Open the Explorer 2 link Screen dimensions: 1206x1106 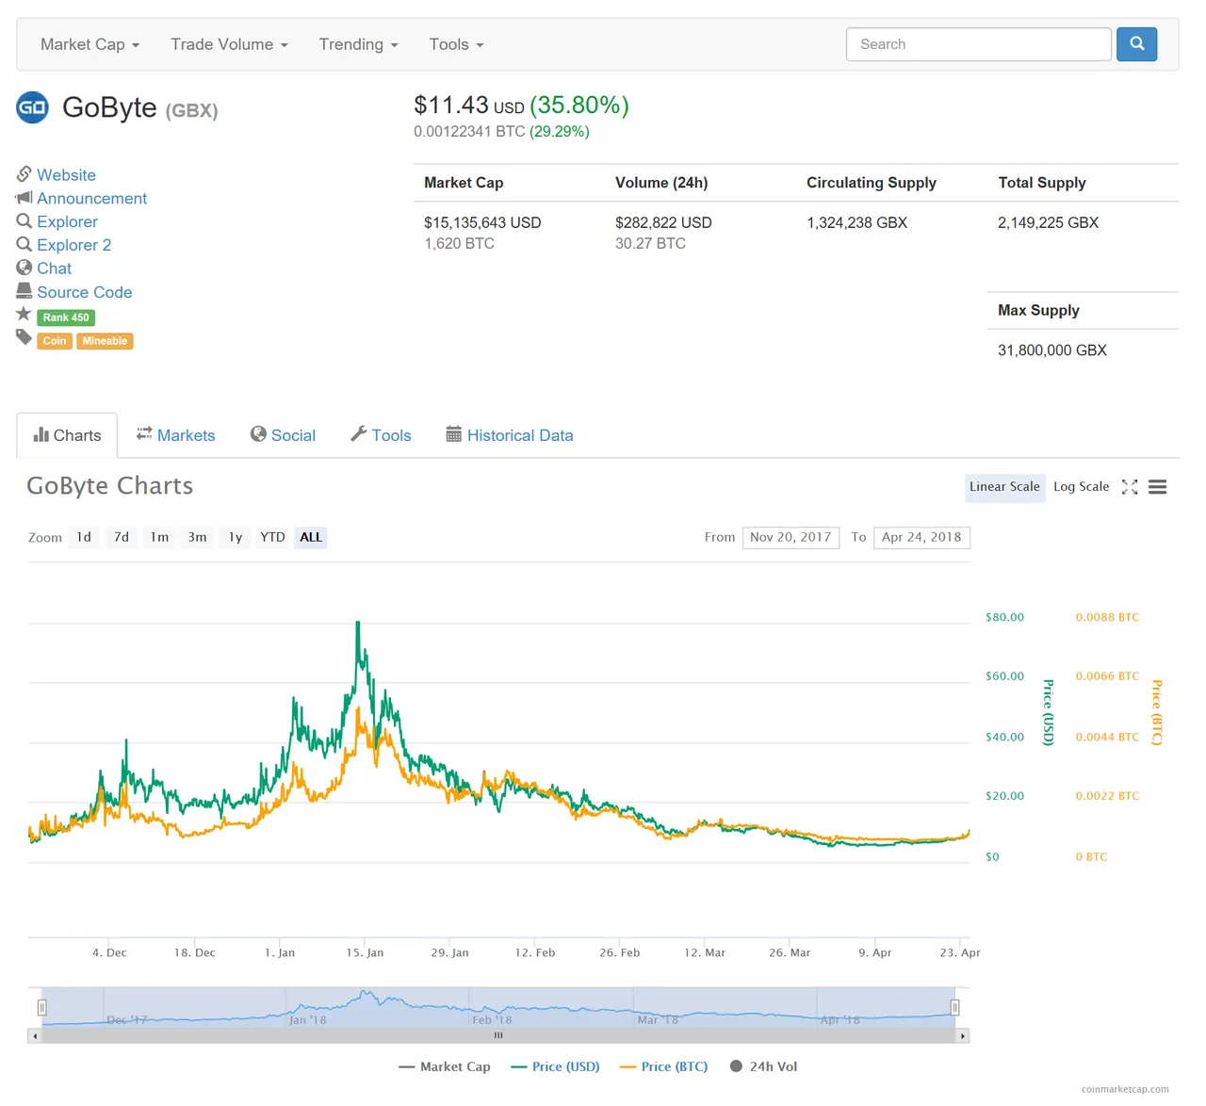click(73, 245)
